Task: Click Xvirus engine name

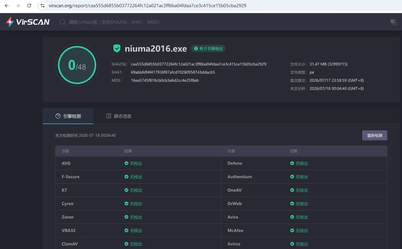Action: [234, 244]
